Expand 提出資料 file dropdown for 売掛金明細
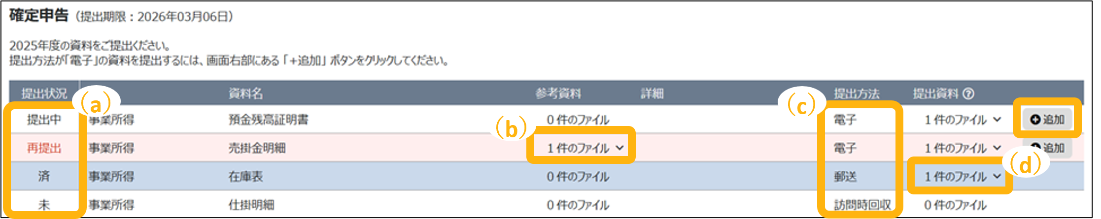1101x219 pixels. pyautogui.click(x=963, y=148)
